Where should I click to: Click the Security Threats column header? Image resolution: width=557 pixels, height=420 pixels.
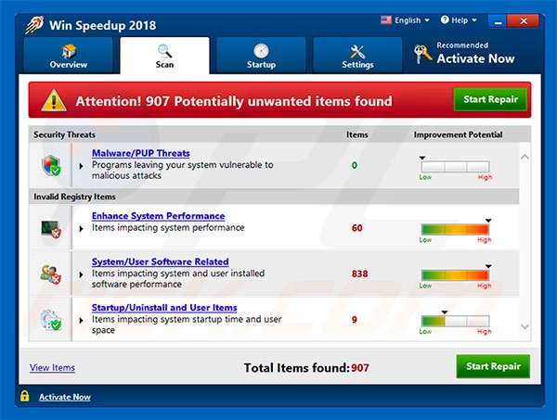point(64,134)
